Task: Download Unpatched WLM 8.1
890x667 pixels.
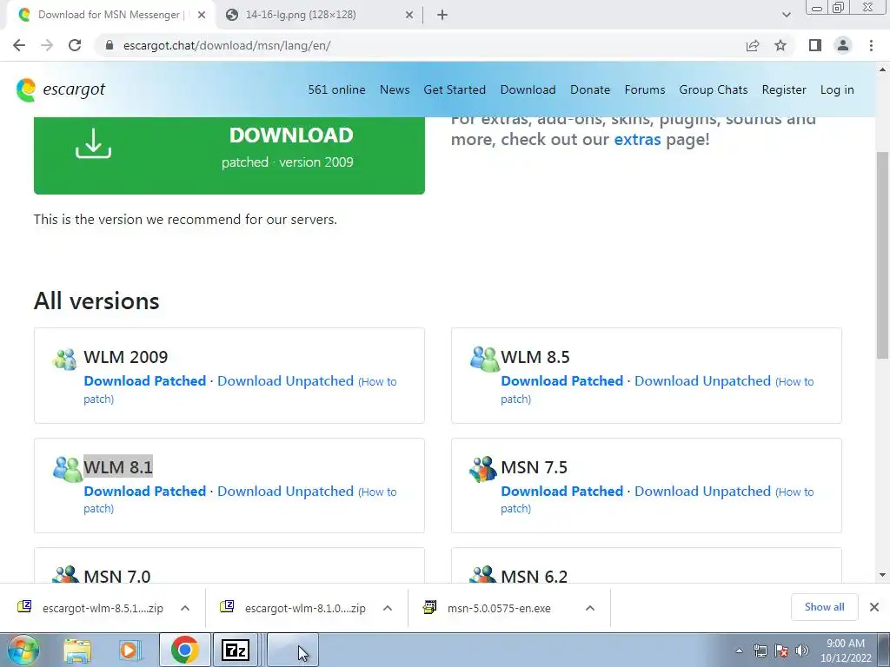Action: 285,492
